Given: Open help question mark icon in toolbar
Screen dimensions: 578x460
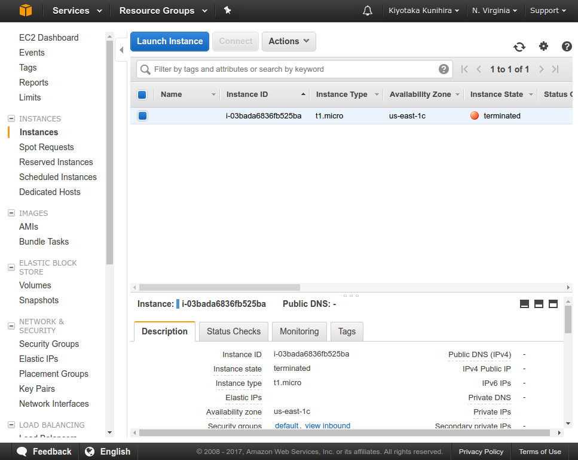Looking at the screenshot, I should [x=567, y=46].
